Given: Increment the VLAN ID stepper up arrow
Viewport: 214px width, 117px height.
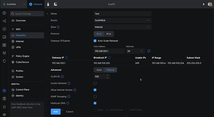Looking at the screenshot, I should (107, 75).
